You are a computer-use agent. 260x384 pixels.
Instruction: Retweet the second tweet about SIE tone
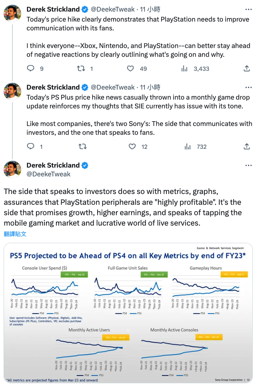(82, 146)
